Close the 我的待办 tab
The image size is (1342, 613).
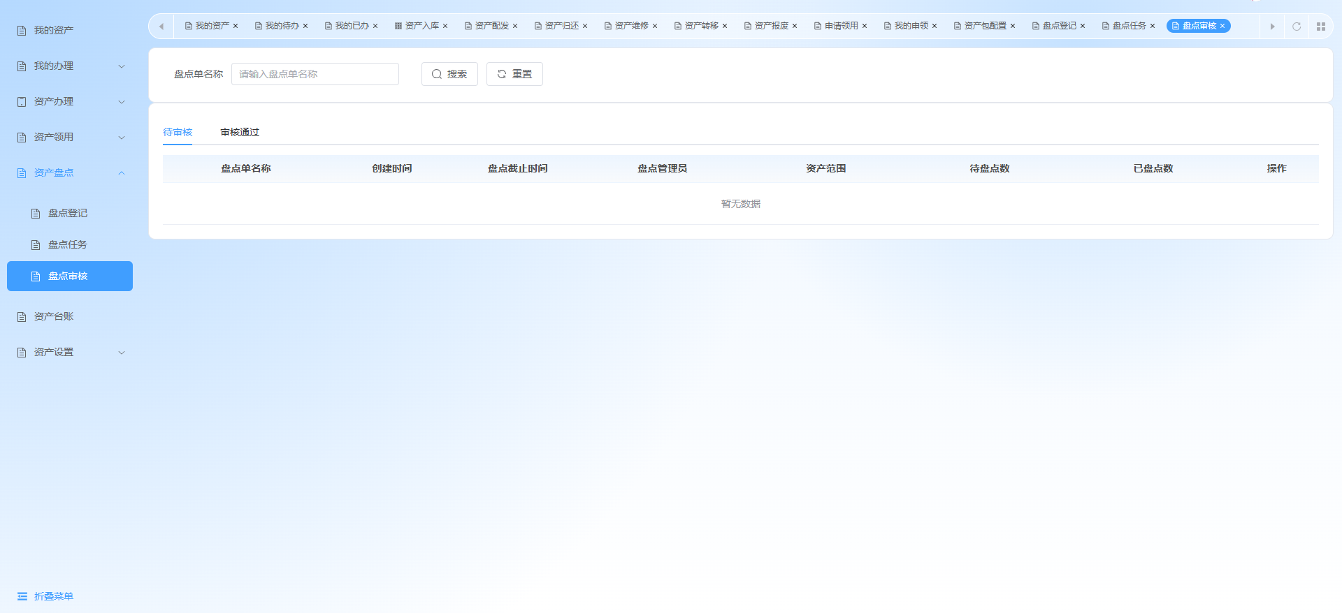(x=305, y=26)
